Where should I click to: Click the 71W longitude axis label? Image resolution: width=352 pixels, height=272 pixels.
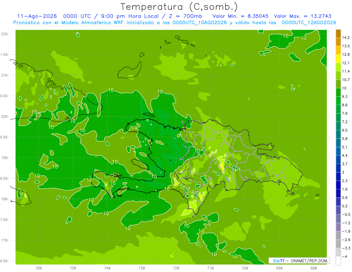210,268
